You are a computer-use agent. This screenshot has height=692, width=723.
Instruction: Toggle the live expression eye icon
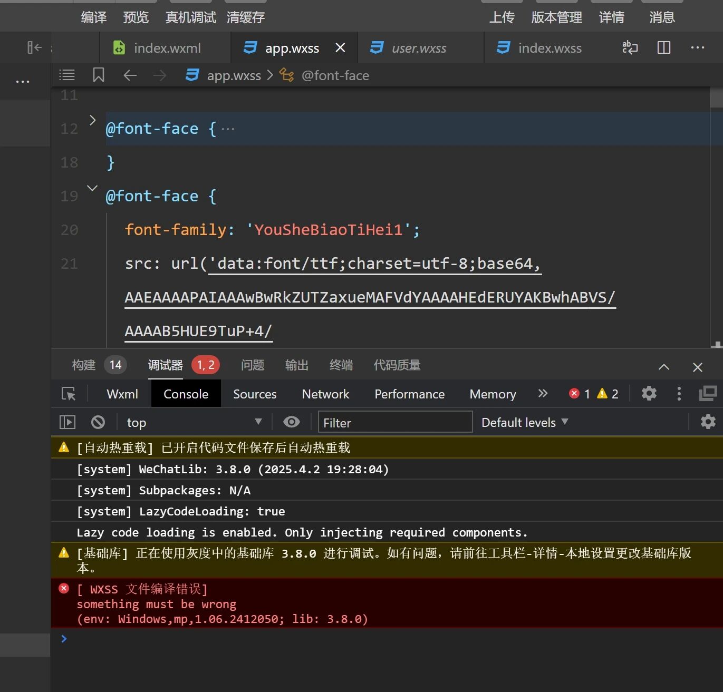[292, 422]
